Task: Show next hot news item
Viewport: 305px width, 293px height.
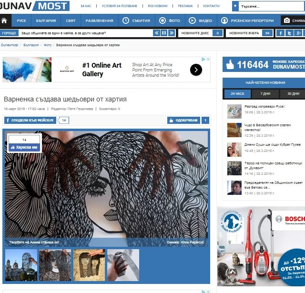Action: (172, 33)
